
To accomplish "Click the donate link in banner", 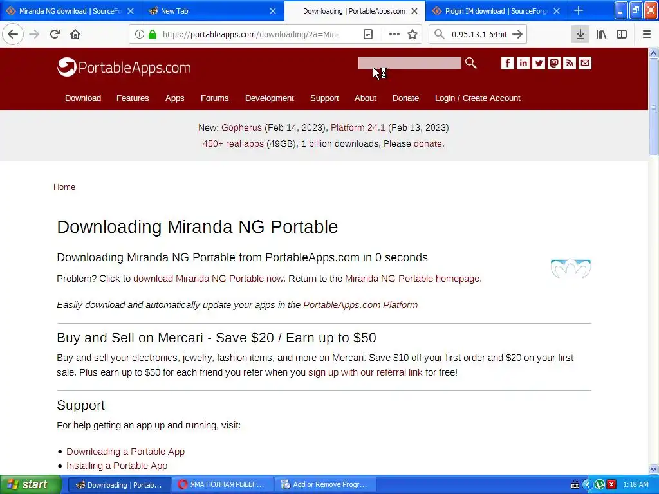I will [428, 143].
